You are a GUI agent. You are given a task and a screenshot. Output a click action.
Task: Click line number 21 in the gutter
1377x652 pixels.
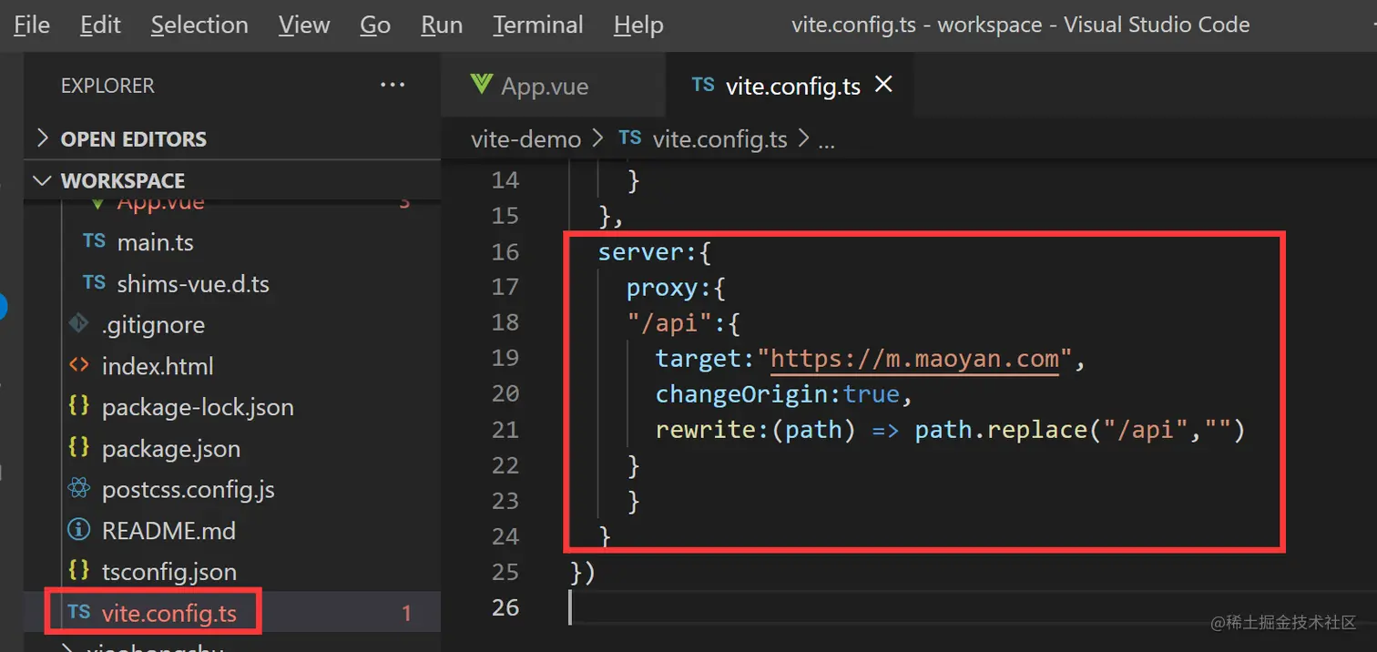[505, 429]
